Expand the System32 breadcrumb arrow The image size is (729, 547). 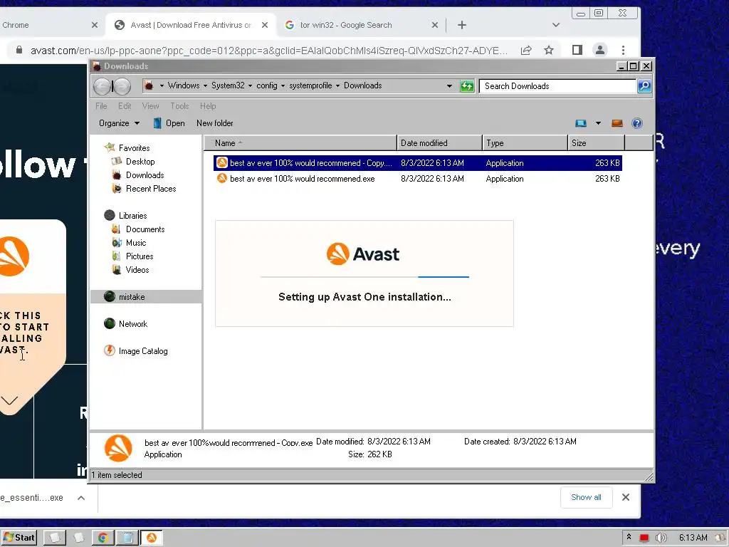click(x=250, y=85)
